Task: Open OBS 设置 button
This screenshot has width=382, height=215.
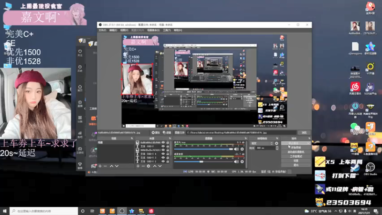Action: [296, 161]
